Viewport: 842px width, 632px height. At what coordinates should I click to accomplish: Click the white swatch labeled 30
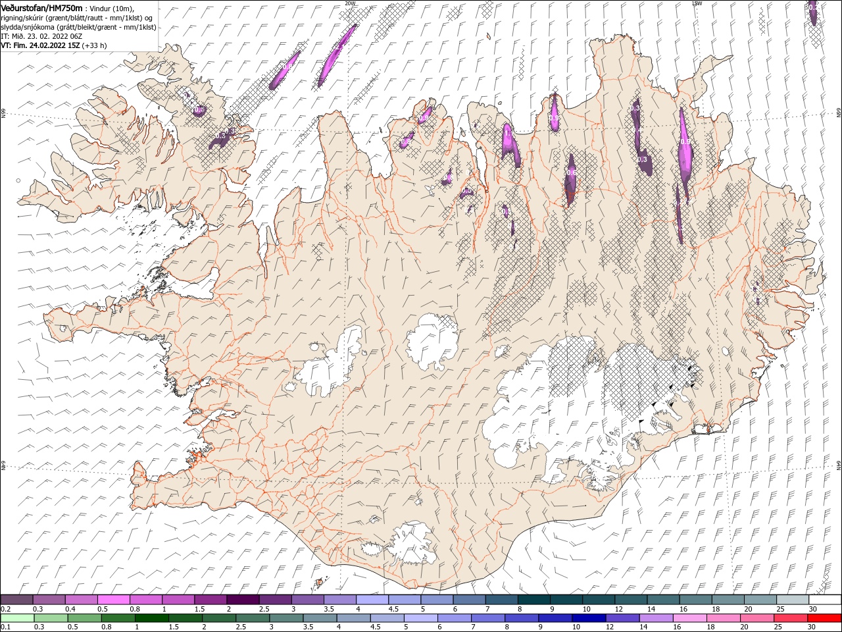pyautogui.click(x=824, y=600)
